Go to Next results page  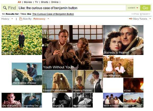(x=146, y=14)
